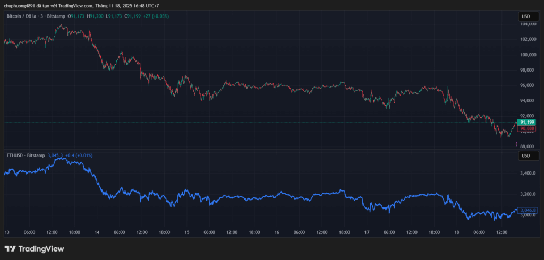Click the TradingView logo at bottom left
Viewport: 544px width, 260px height.
pos(34,248)
